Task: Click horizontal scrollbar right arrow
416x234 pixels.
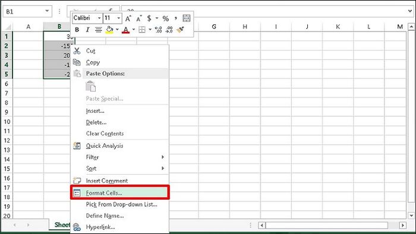Action: point(403,225)
